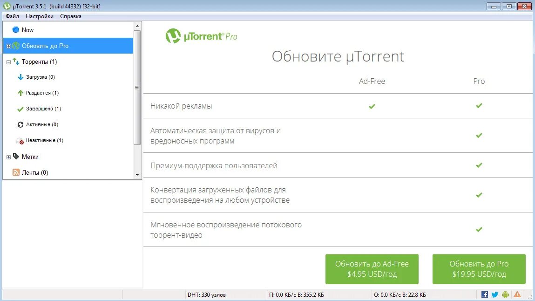The image size is (535, 301).
Task: Open the Справка menu
Action: point(71,16)
